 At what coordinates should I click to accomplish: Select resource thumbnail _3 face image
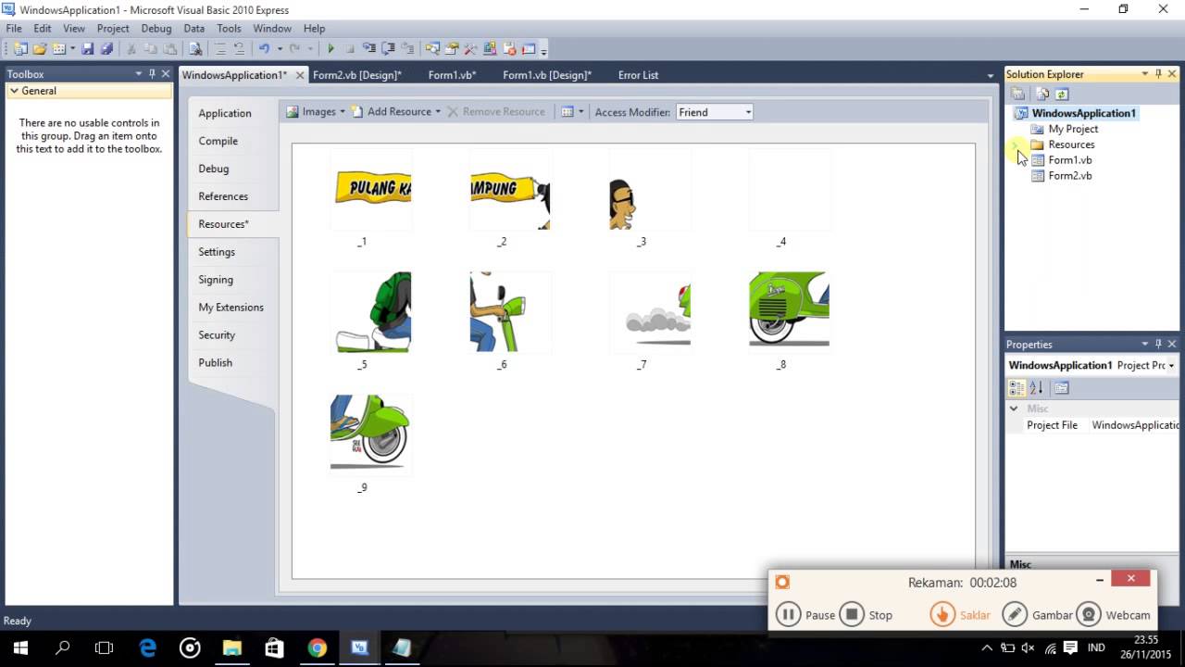coord(650,190)
